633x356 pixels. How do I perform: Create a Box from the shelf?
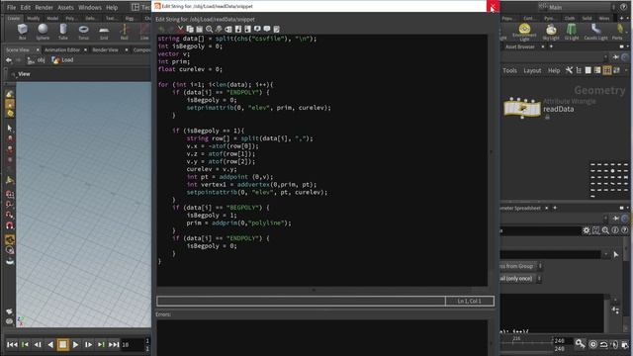22,31
